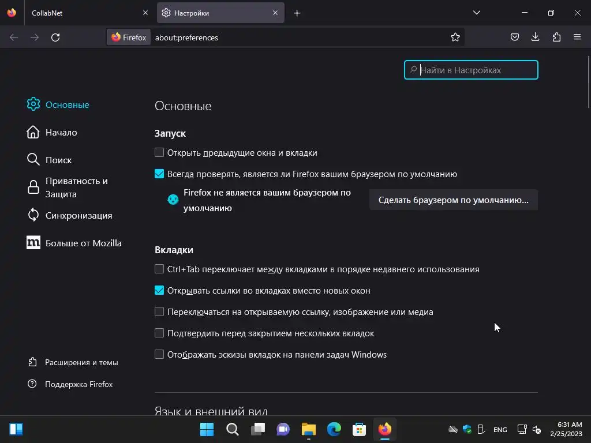Enable Переключаться на открываемую ссылку checkbox
This screenshot has height=443, width=591.
point(159,311)
